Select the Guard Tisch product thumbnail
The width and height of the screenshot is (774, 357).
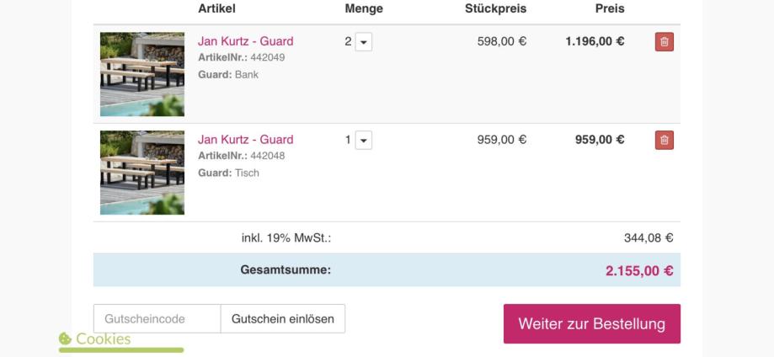142,173
